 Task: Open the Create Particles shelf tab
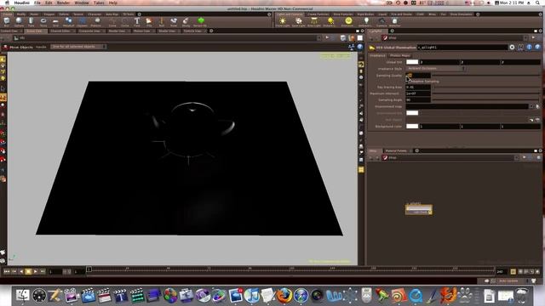pyautogui.click(x=318, y=14)
